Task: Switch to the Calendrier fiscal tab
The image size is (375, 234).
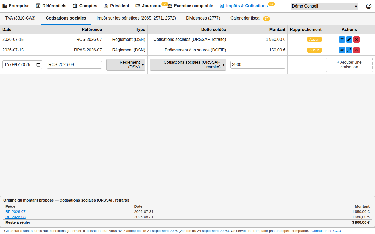Action: tap(250, 18)
